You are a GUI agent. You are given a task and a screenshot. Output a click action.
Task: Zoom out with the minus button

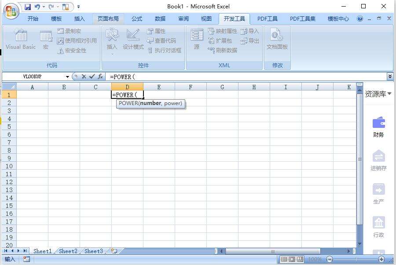click(329, 259)
